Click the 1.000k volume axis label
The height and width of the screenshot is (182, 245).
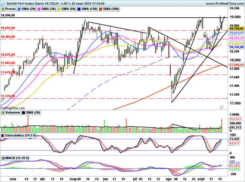point(234,115)
